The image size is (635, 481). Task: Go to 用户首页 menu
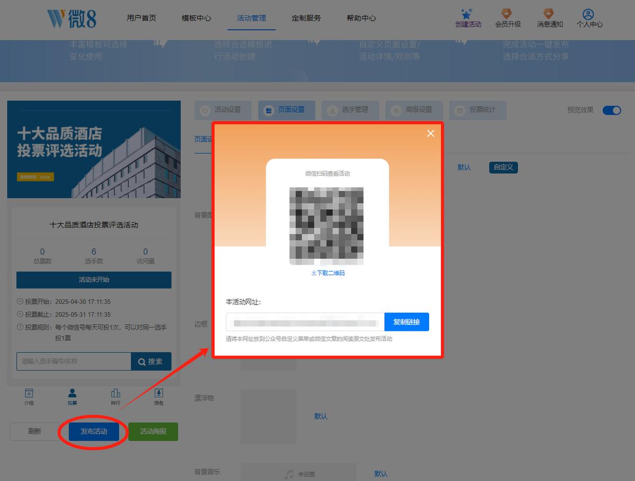tap(141, 18)
